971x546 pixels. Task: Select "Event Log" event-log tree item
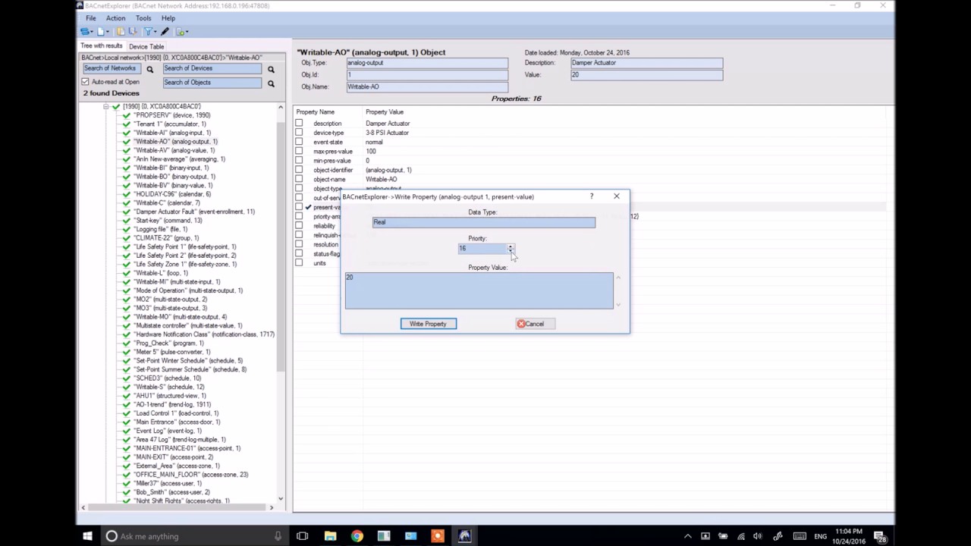point(168,431)
